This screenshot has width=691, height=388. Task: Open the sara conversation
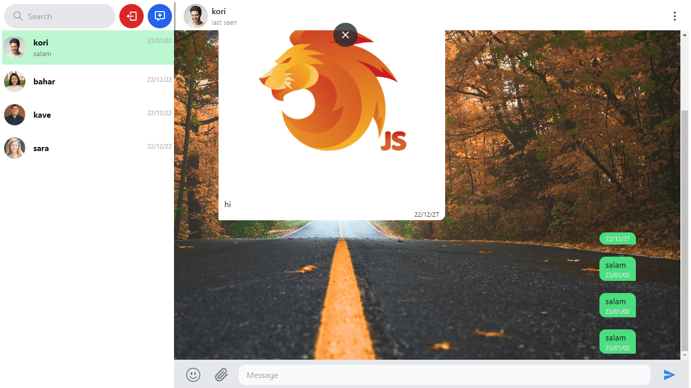tap(88, 148)
